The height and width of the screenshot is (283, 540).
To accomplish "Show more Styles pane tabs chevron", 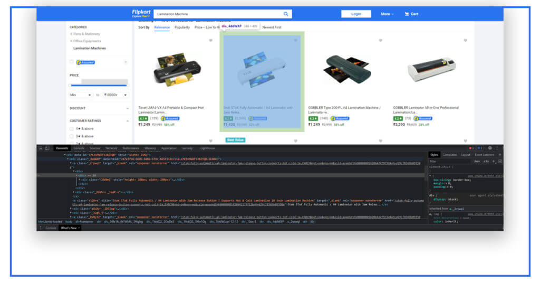I will click(x=500, y=155).
